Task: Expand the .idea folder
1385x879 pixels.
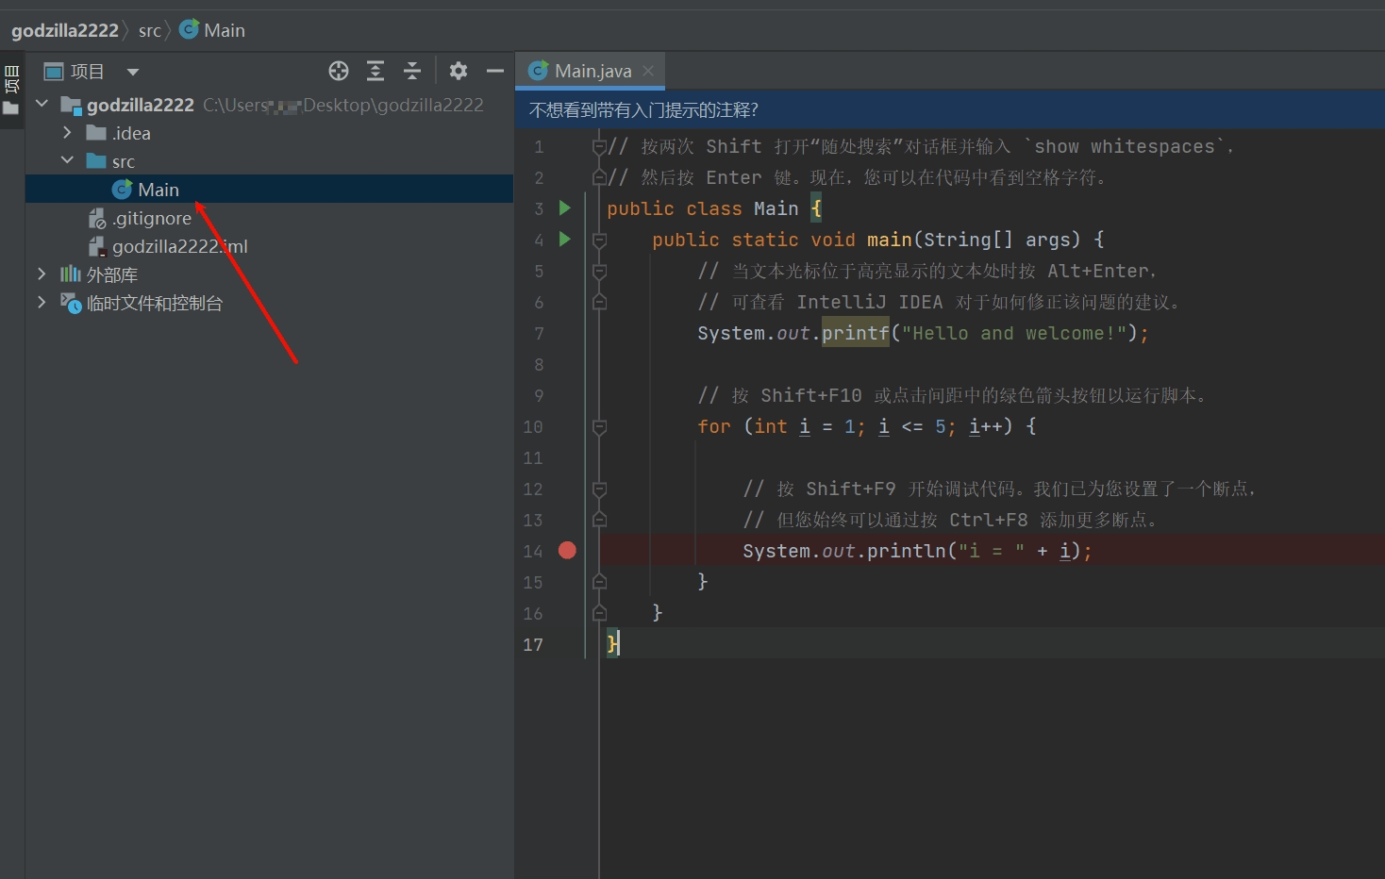Action: [x=67, y=133]
